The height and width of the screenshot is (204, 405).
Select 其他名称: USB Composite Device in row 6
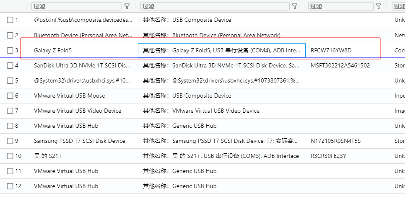click(x=187, y=96)
